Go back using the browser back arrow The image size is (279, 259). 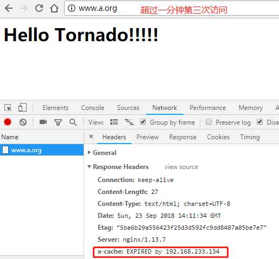[x=9, y=8]
